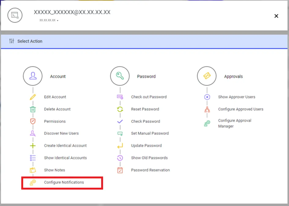
Task: Click the small XX.XX.XX.XX host text under the account title
Action: 47,20
